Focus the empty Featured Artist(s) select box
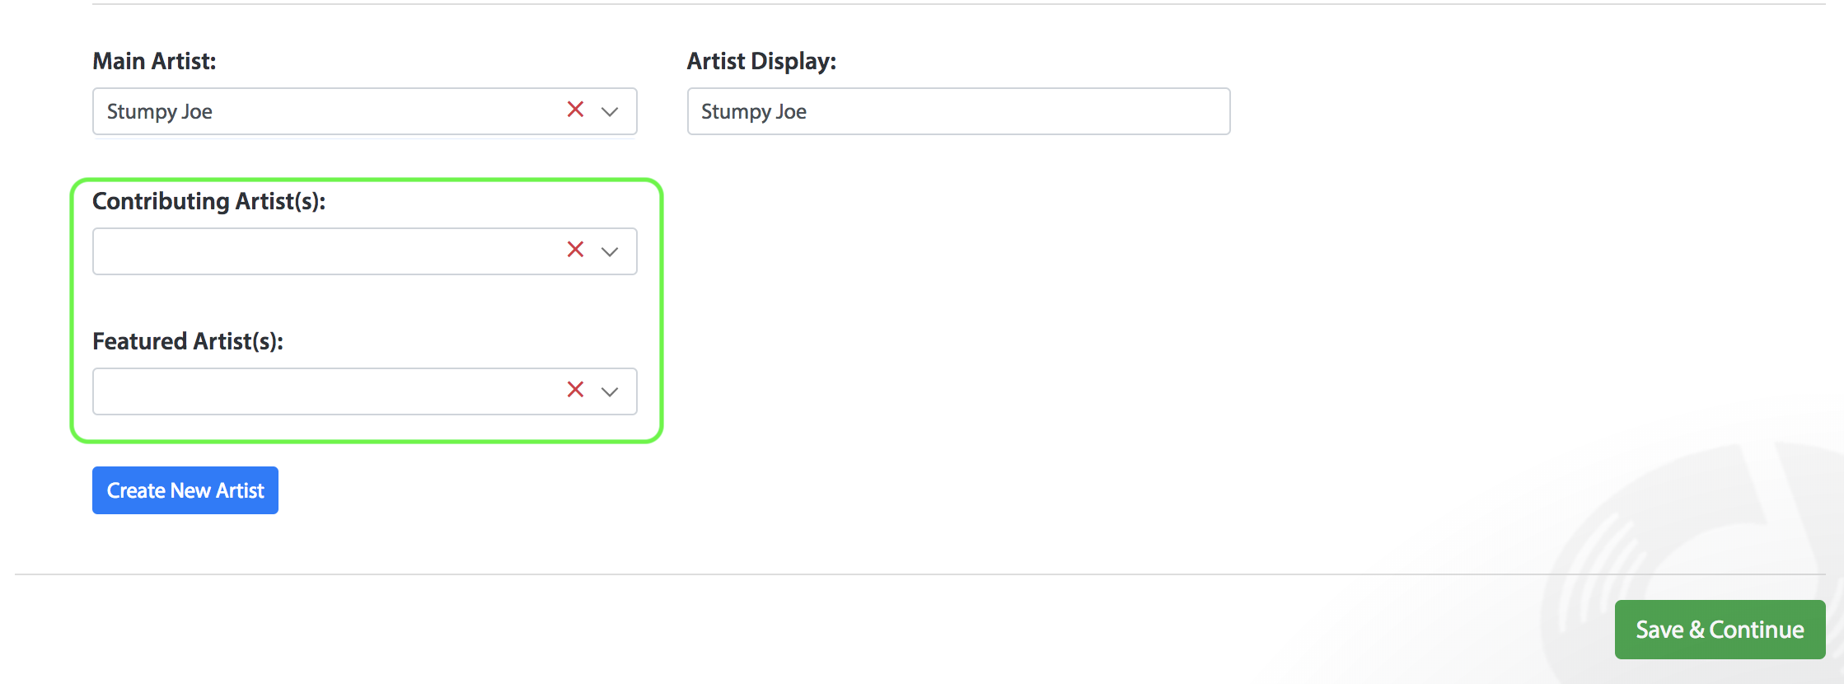 (x=330, y=391)
